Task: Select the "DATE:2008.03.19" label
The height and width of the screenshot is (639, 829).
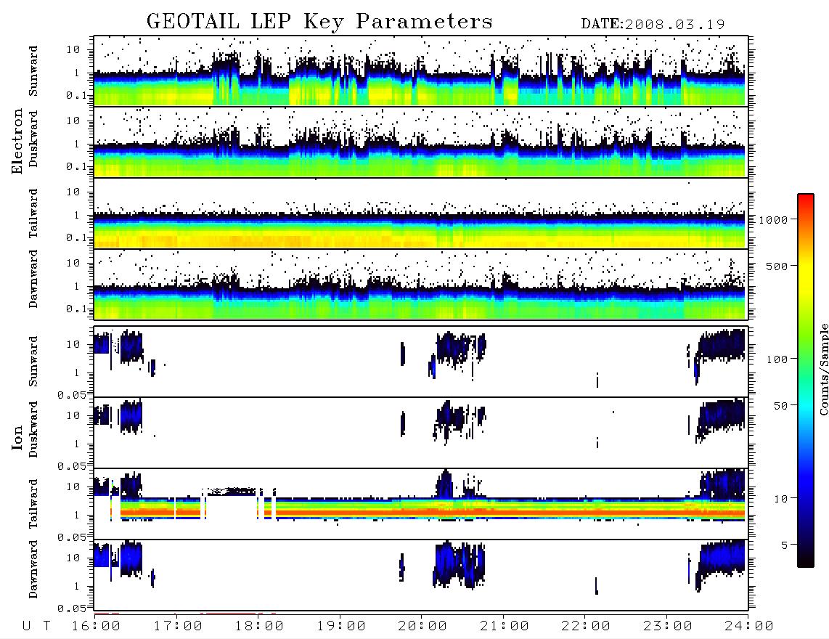Action: pyautogui.click(x=653, y=24)
